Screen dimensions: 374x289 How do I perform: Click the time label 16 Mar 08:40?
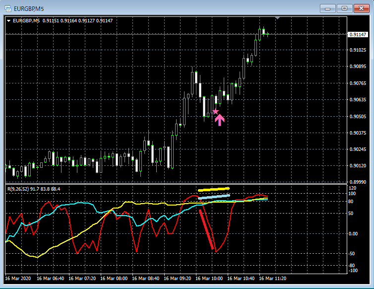[145, 278]
